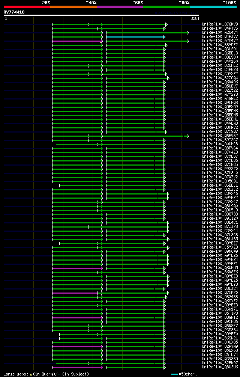
Task: Click the UniRef100_C5YXZ3 label
Action: pyautogui.click(x=220, y=247)
